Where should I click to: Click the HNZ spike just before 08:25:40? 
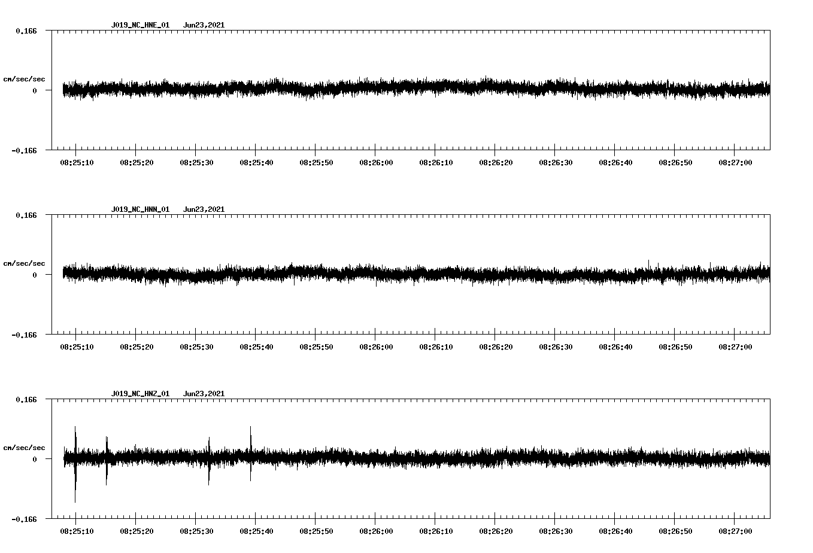pos(251,454)
